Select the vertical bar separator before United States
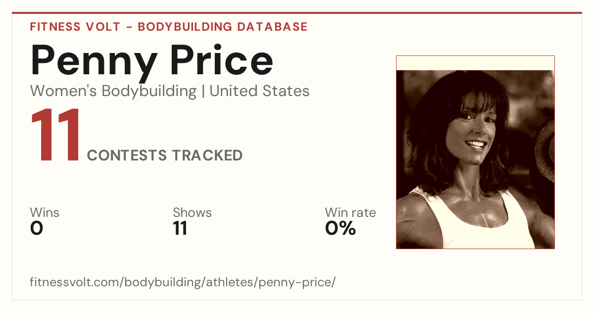Screen dimensions: 594x312 coord(203,92)
